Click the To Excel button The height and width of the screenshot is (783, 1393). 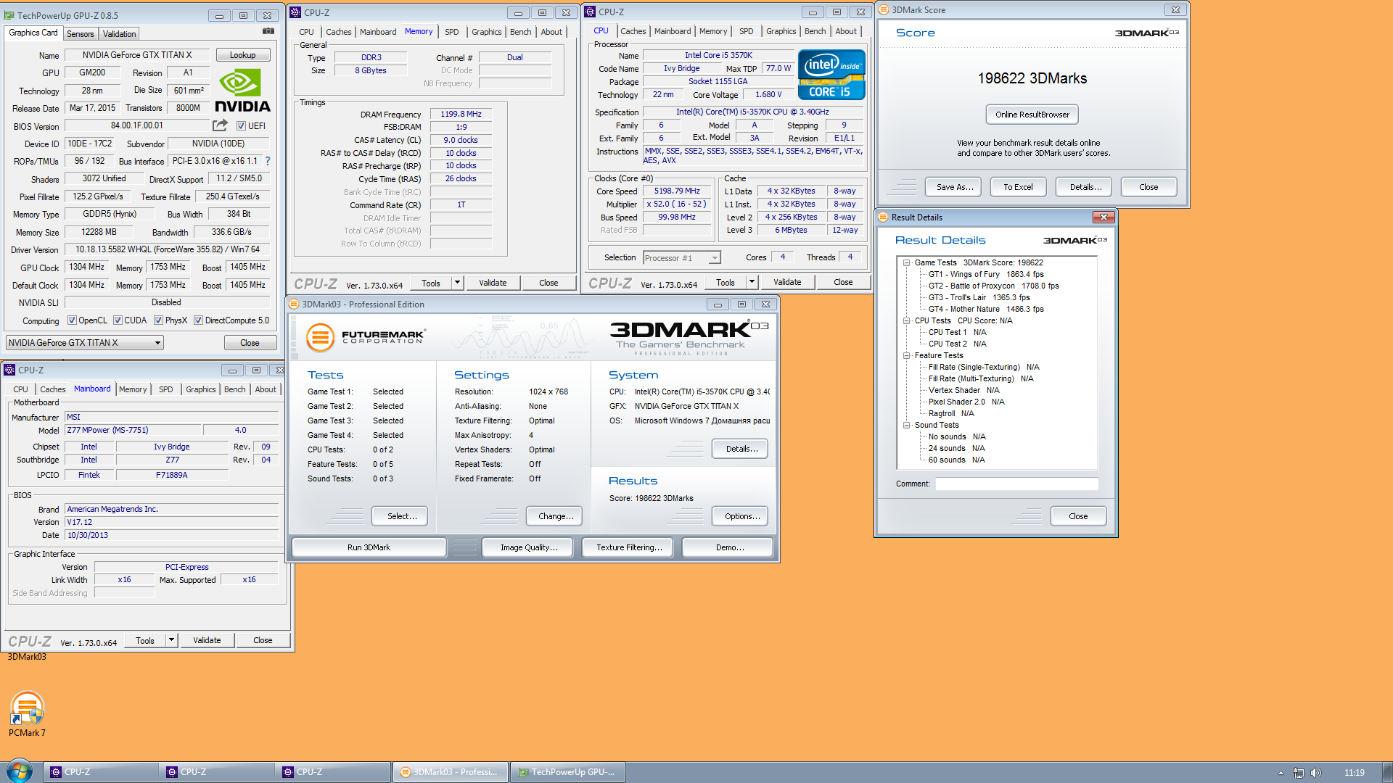1018,187
